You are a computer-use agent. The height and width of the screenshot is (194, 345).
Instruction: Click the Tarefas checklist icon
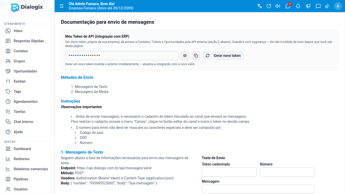[x=8, y=112]
